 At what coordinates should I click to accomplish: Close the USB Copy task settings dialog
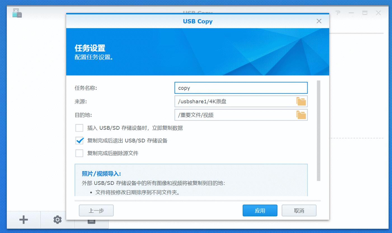pos(319,21)
